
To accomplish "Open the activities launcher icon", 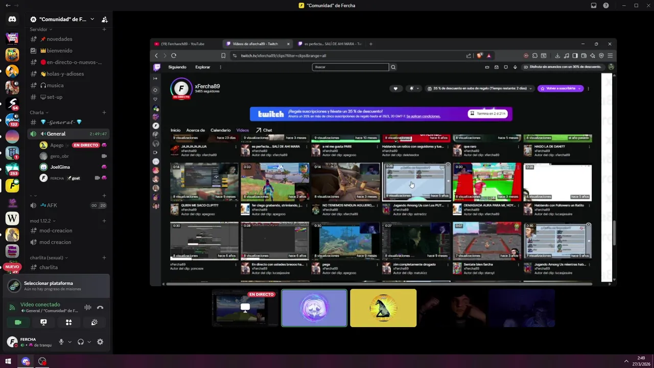I will tap(68, 322).
